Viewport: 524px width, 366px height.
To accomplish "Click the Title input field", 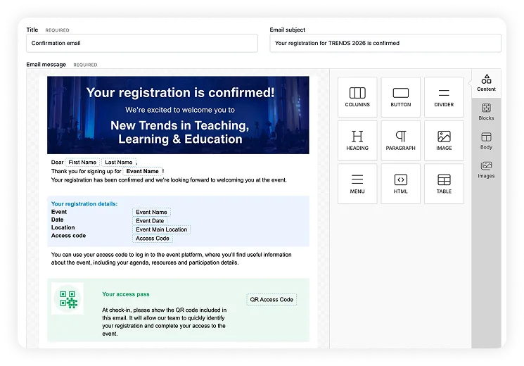I will pos(142,43).
